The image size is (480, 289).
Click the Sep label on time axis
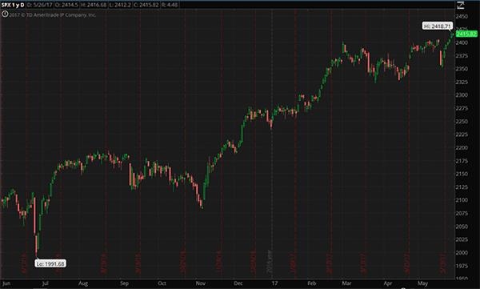pyautogui.click(x=124, y=283)
